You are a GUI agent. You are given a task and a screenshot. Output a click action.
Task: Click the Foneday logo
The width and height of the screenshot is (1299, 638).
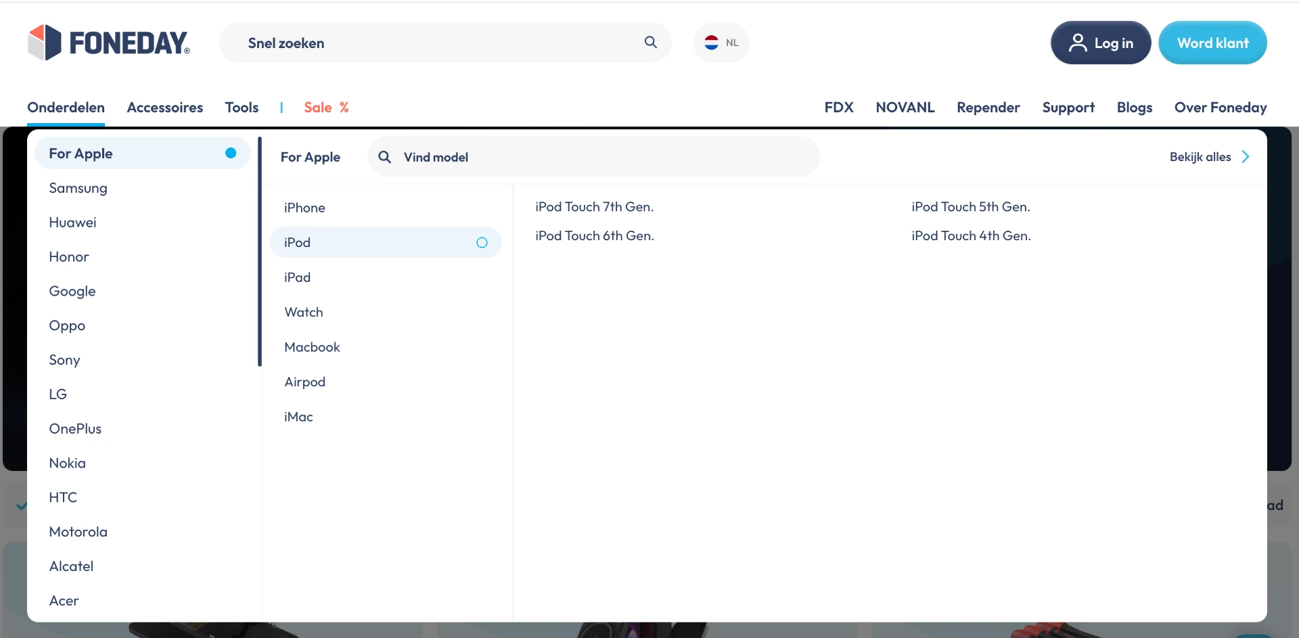pos(109,43)
